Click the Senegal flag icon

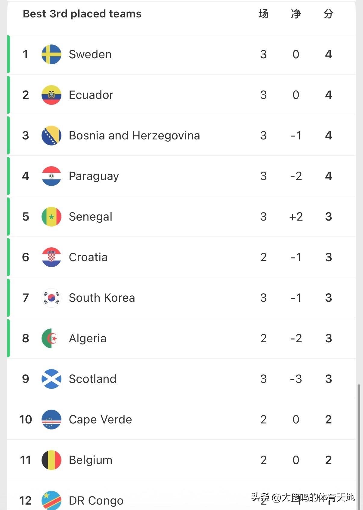pyautogui.click(x=51, y=217)
